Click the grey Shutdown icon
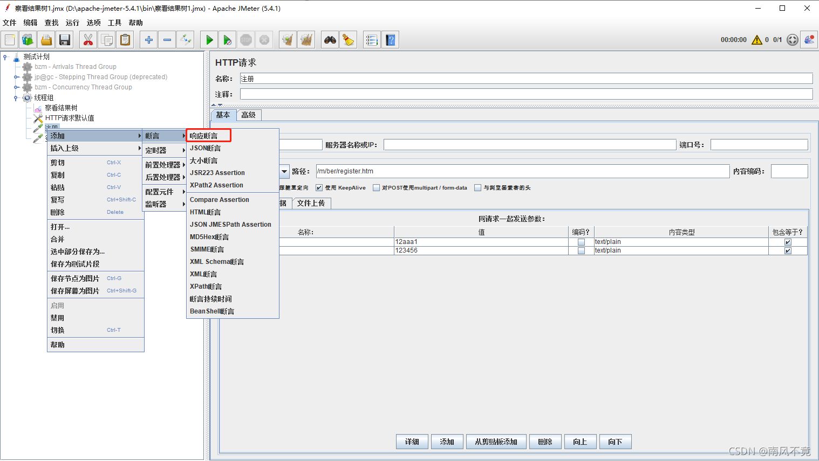This screenshot has width=819, height=461. [264, 40]
